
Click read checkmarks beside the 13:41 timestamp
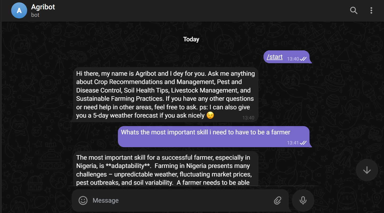tap(303, 143)
